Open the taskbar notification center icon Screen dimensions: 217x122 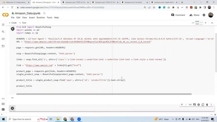[x=213, y=119]
